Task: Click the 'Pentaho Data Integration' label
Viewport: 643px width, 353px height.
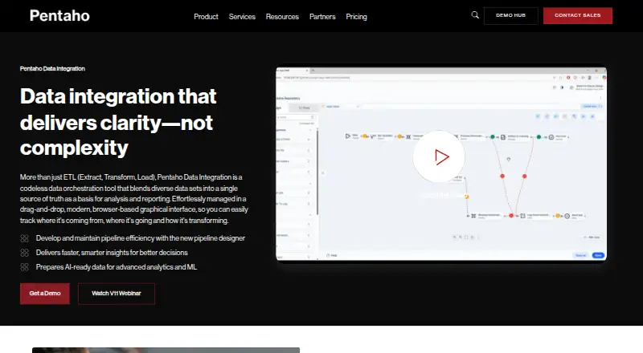Action: click(52, 68)
